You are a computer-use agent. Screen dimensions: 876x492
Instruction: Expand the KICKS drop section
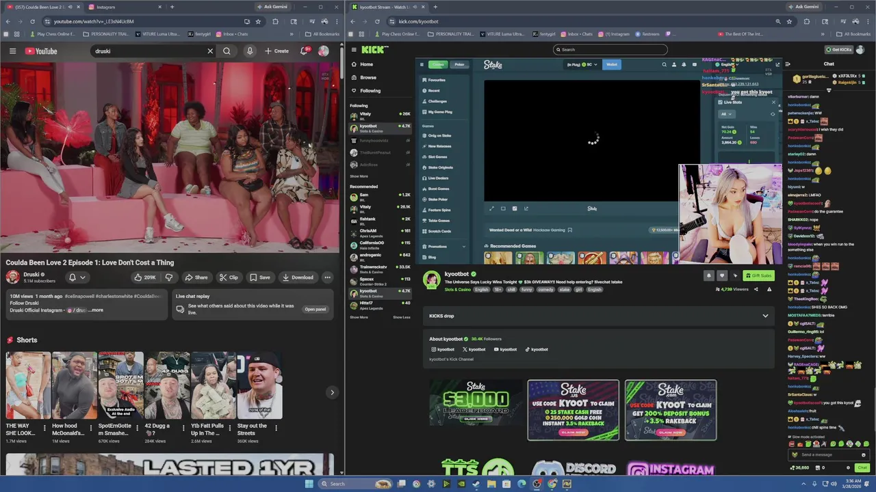coord(765,316)
